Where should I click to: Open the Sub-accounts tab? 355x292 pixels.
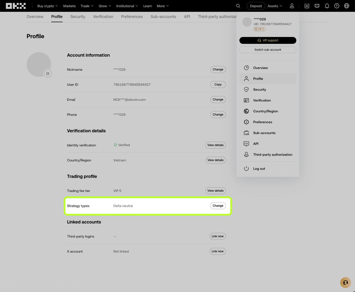(163, 17)
